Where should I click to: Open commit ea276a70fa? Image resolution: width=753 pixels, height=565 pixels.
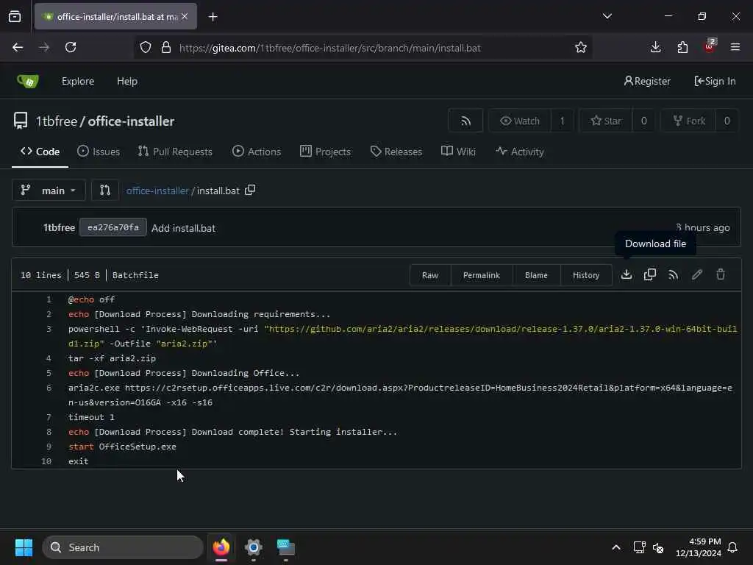(113, 227)
